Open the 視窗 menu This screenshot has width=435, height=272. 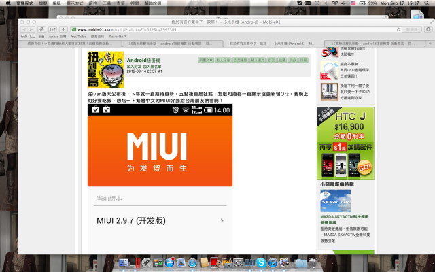tap(135, 3)
